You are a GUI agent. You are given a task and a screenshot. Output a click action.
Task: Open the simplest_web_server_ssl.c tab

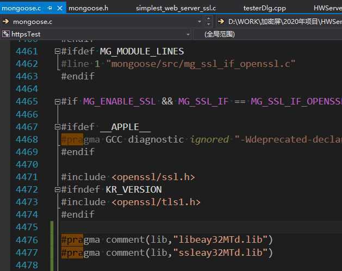point(176,8)
